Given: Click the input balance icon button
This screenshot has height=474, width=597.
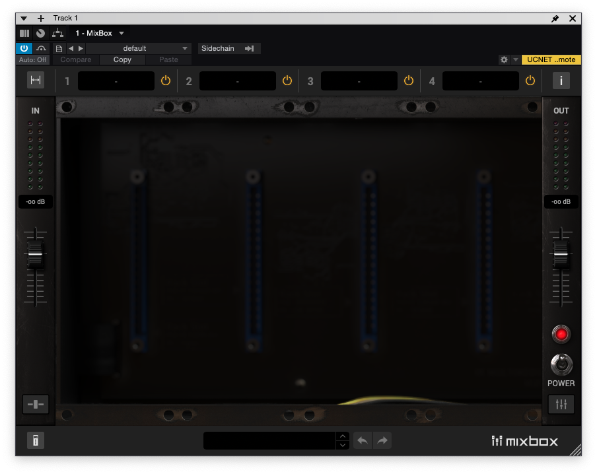Looking at the screenshot, I should point(36,404).
